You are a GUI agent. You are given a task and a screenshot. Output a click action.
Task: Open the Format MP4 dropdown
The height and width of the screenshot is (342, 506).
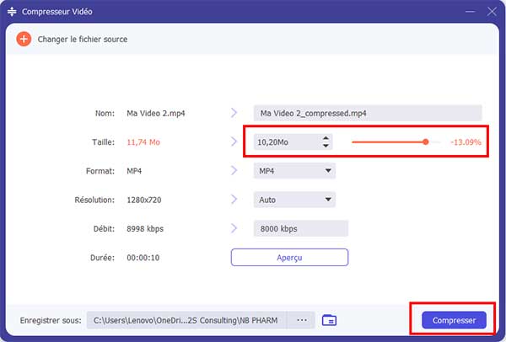pos(294,171)
